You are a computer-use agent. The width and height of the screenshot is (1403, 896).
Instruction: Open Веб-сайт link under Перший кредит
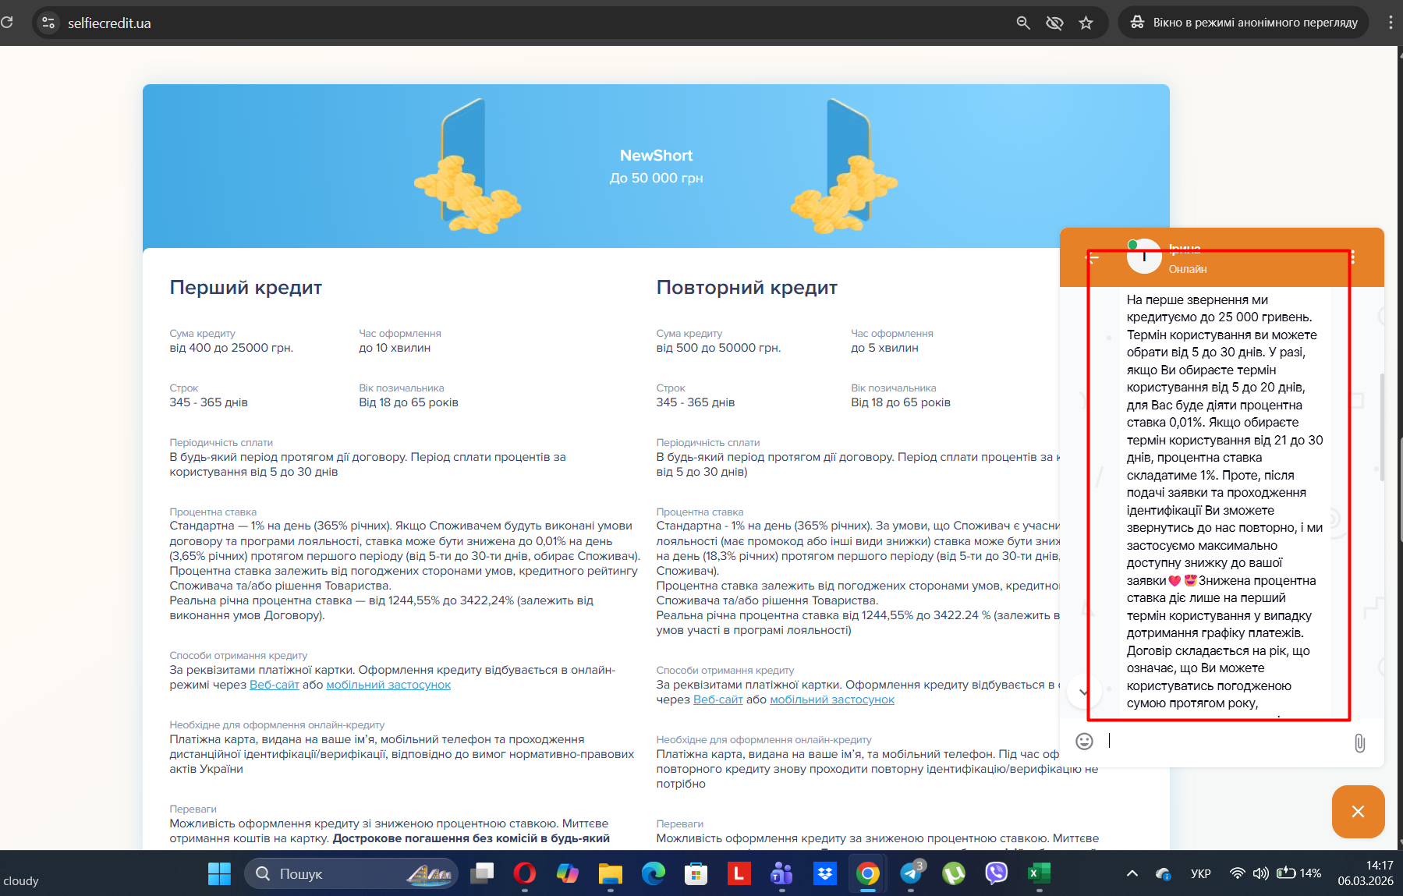pyautogui.click(x=275, y=685)
